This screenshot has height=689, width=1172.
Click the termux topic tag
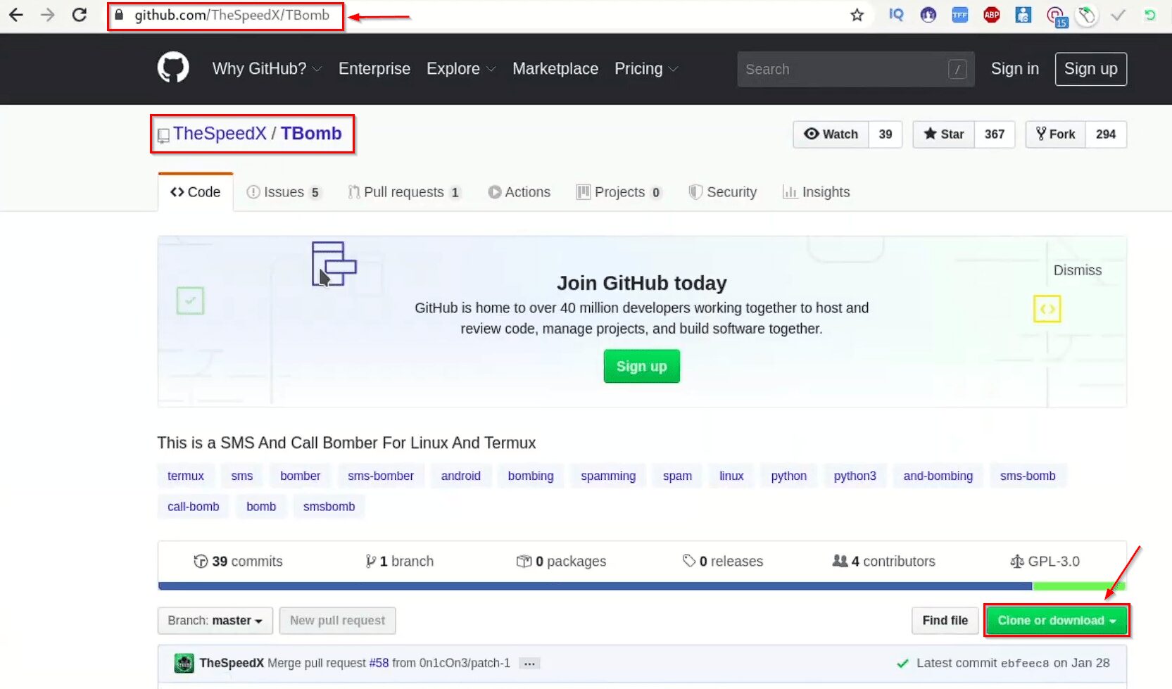click(x=186, y=476)
